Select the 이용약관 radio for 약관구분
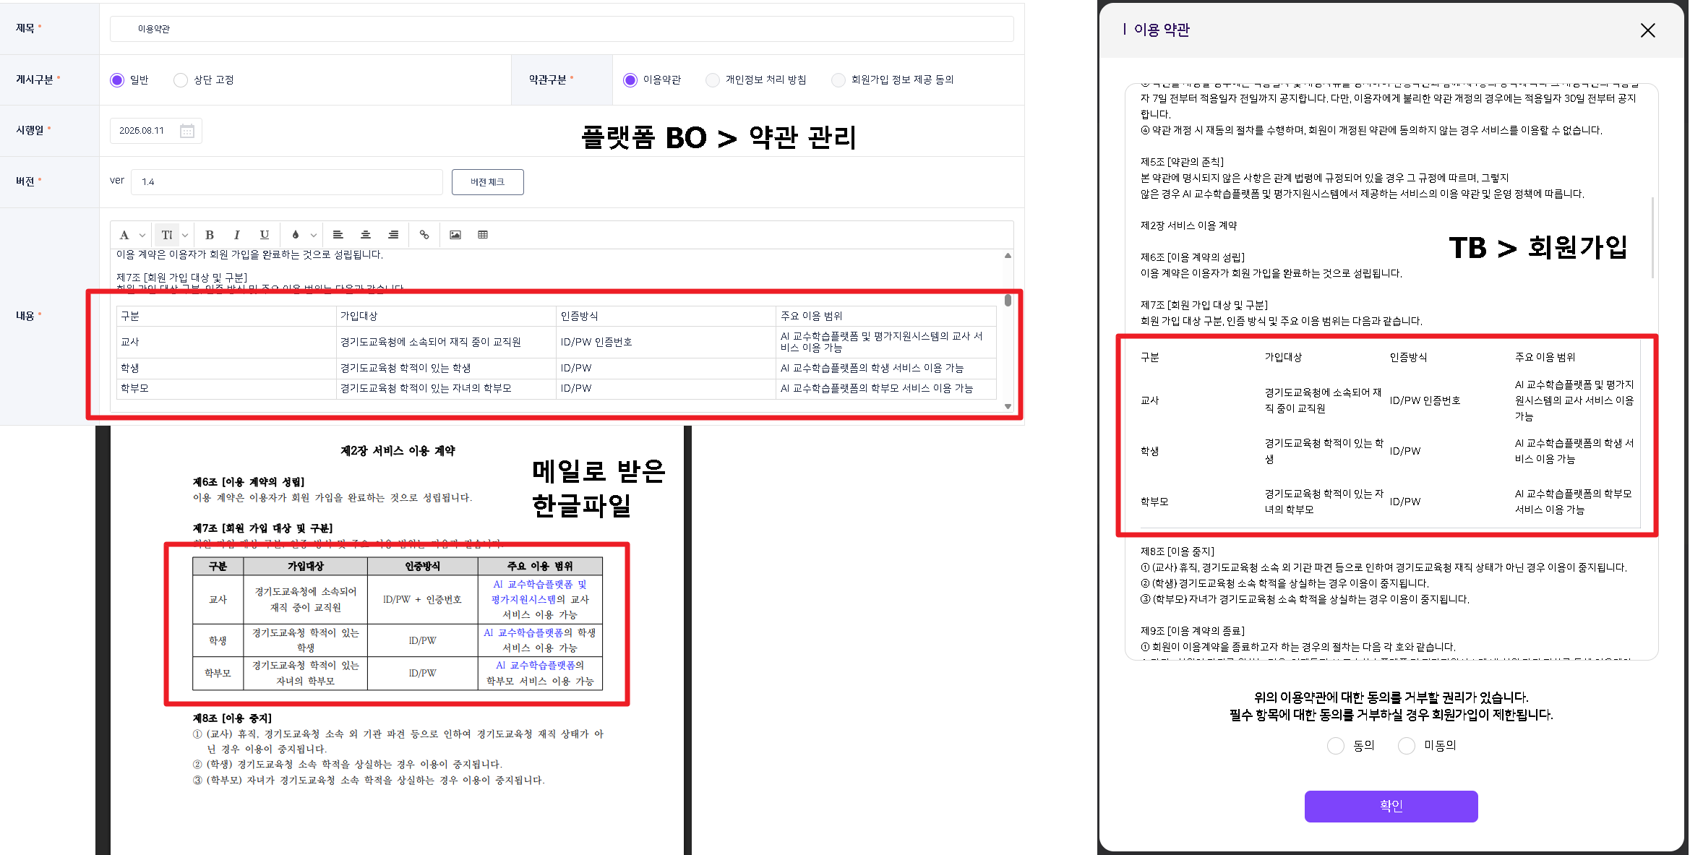This screenshot has width=1690, height=855. 630,80
